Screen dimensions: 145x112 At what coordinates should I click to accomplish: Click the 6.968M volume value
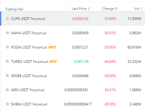point(135,76)
